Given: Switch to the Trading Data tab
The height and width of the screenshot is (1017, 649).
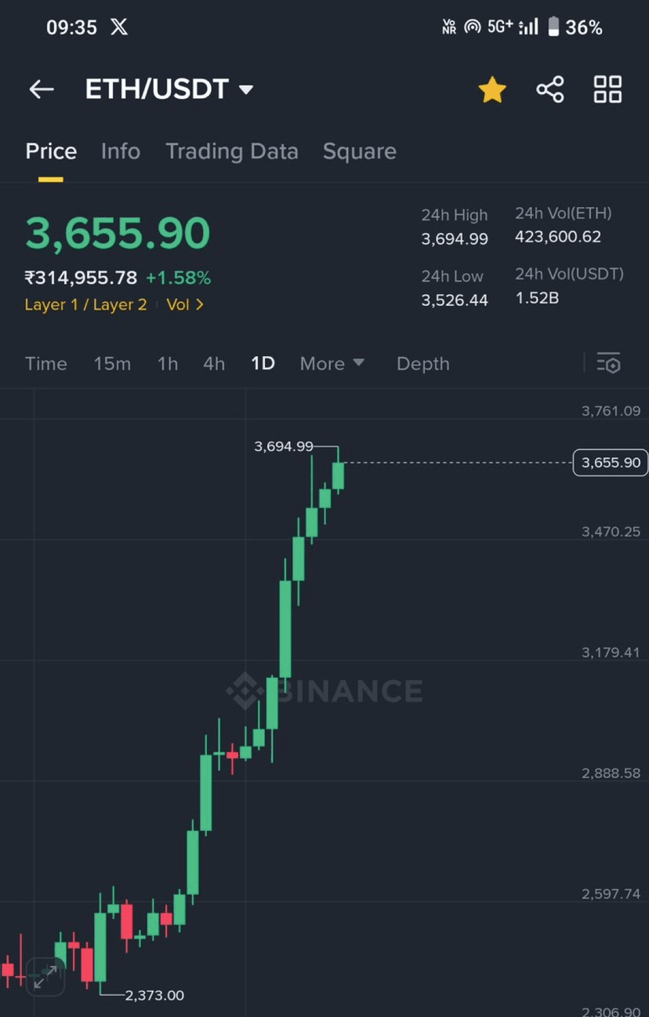Looking at the screenshot, I should (232, 151).
